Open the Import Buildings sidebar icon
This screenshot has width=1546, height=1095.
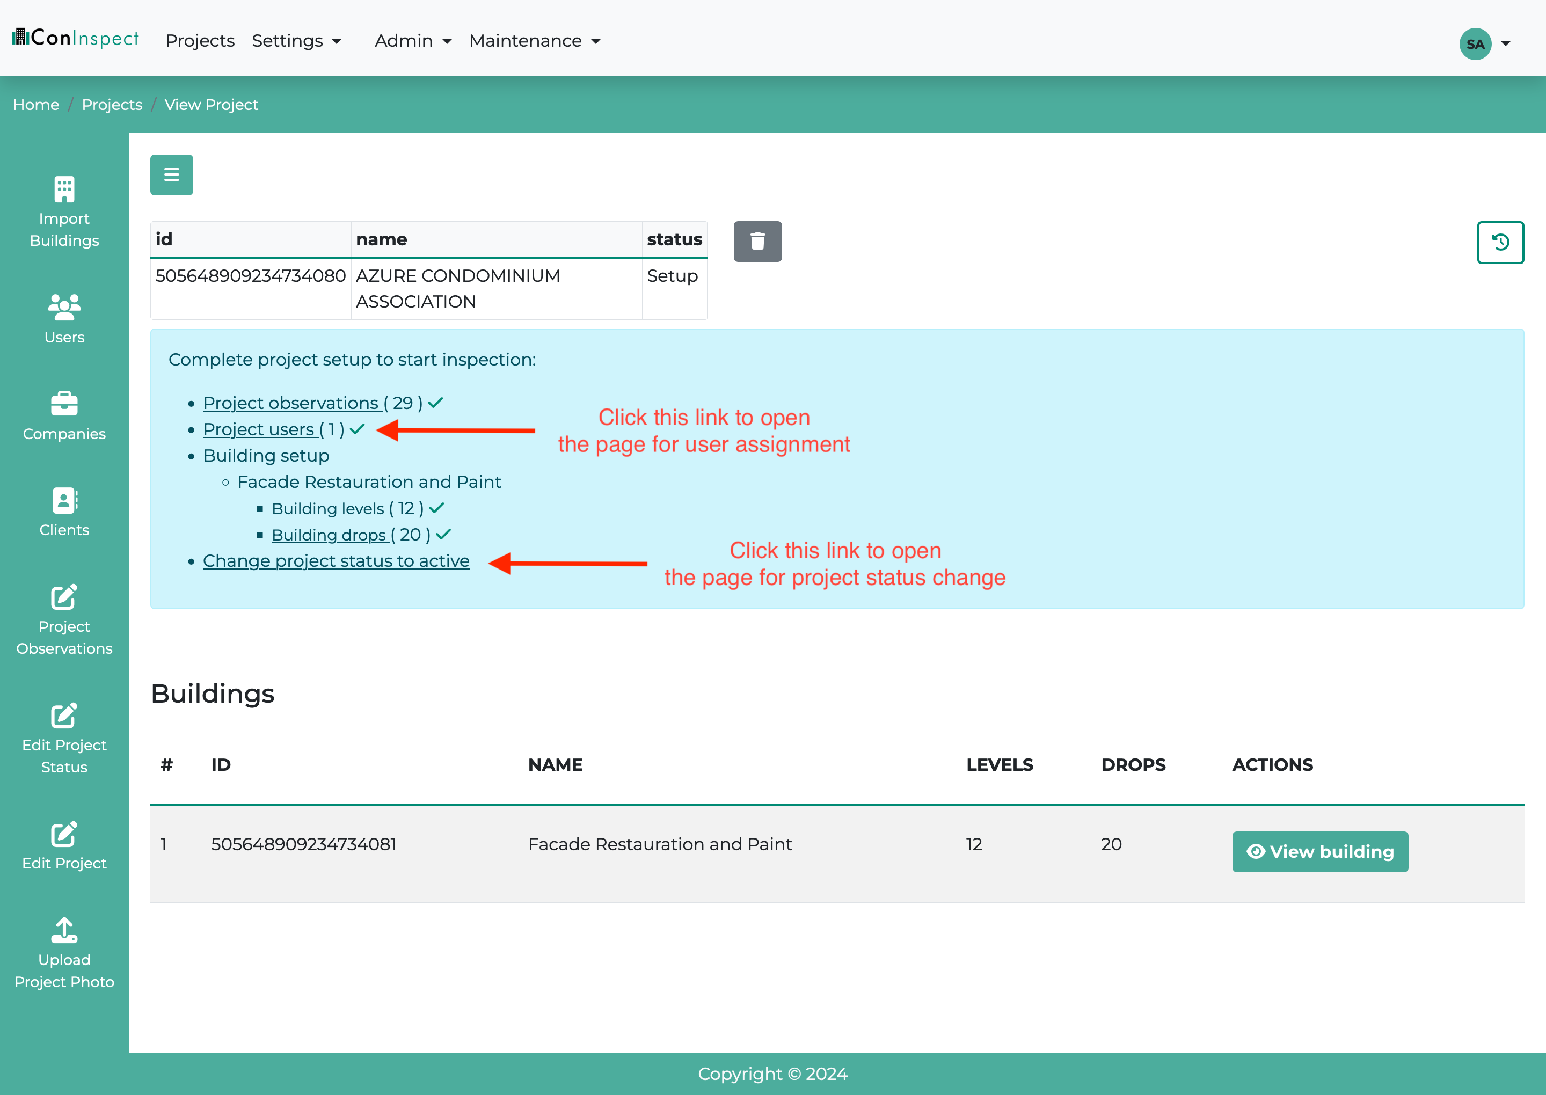tap(64, 189)
